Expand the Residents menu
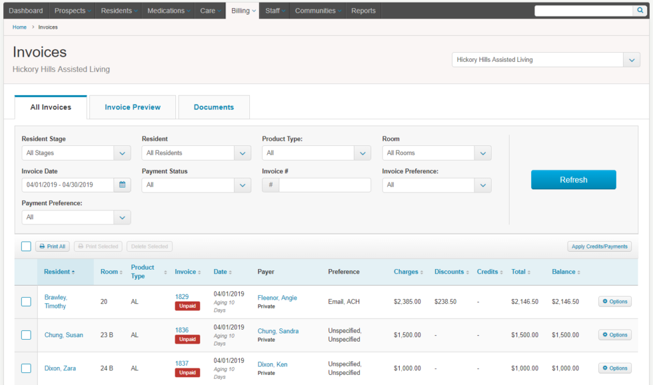653x385 pixels. click(119, 11)
